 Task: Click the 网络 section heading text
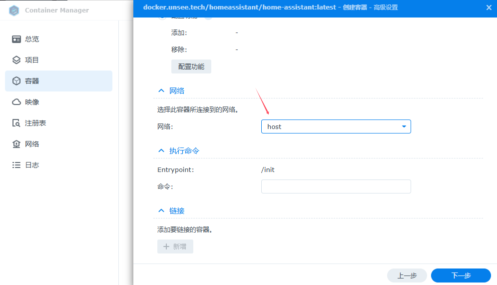[x=177, y=91]
